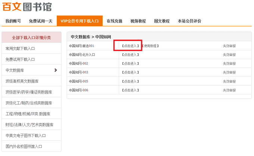
Task: Expand the chevron arrow beside 中文数据库
Action: tap(56, 70)
